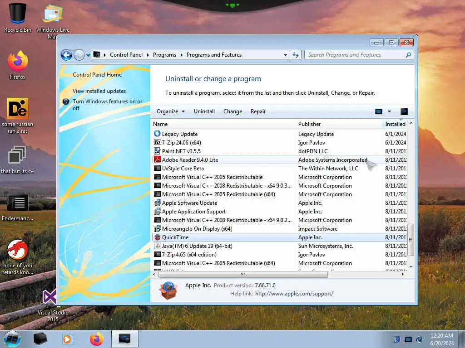The height and width of the screenshot is (348, 465).
Task: Click Repair in the toolbar
Action: (x=258, y=111)
